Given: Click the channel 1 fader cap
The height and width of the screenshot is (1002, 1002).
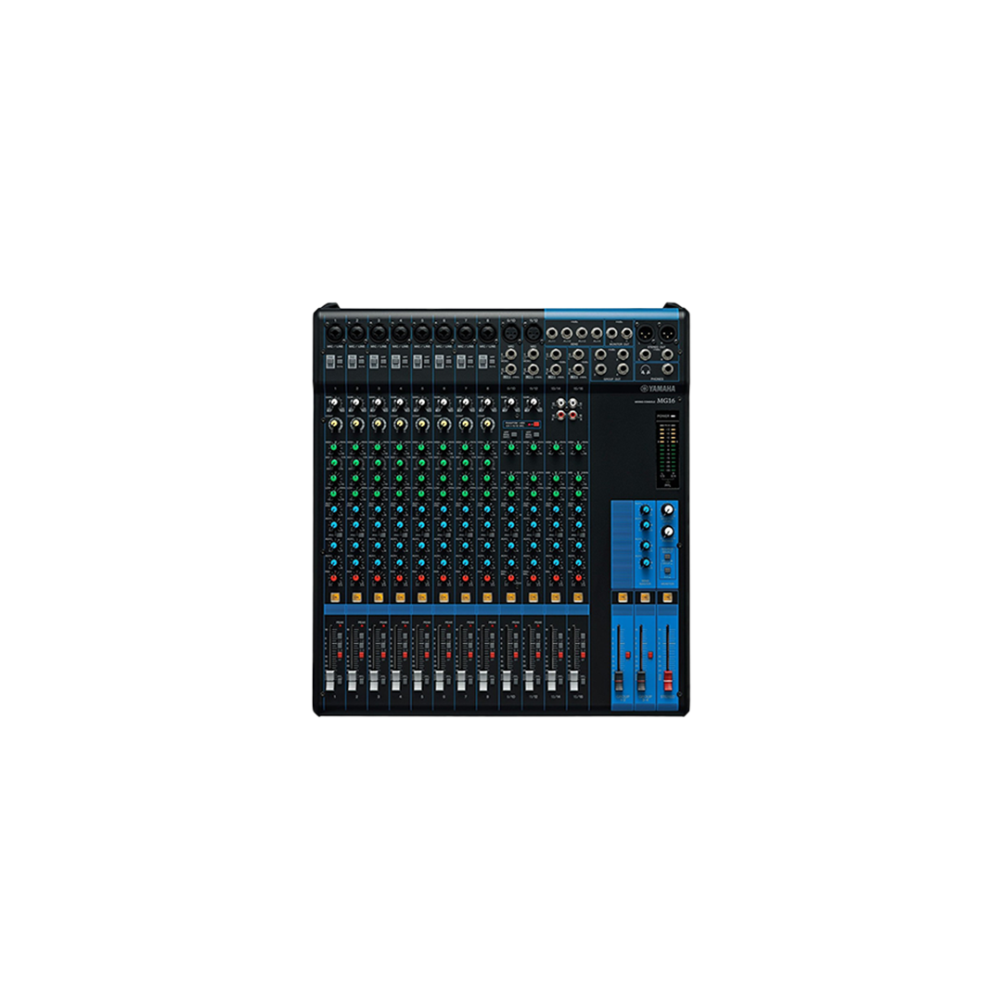Looking at the screenshot, I should pyautogui.click(x=330, y=680).
